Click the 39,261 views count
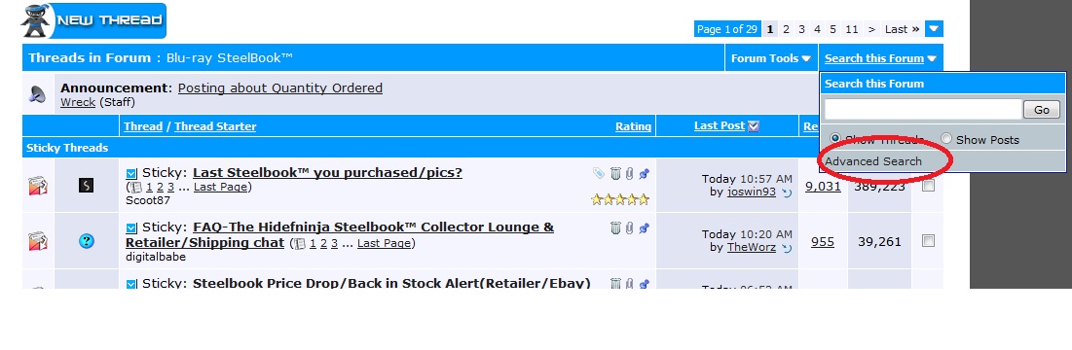Viewport: 1072px width, 350px height. pos(879,241)
